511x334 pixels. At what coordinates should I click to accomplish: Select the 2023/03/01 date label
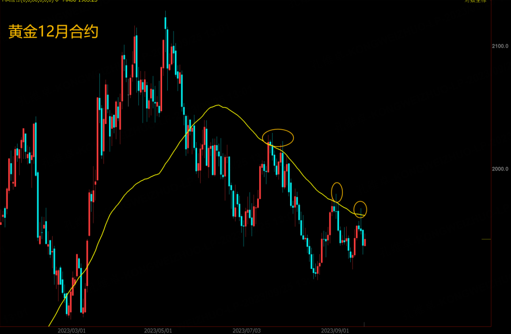tap(72, 331)
